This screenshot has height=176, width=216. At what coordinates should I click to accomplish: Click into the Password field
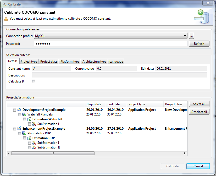click(x=110, y=44)
